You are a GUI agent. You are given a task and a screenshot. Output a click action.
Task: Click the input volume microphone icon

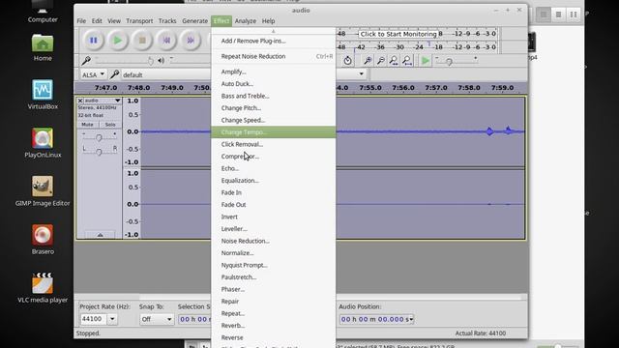click(x=86, y=60)
